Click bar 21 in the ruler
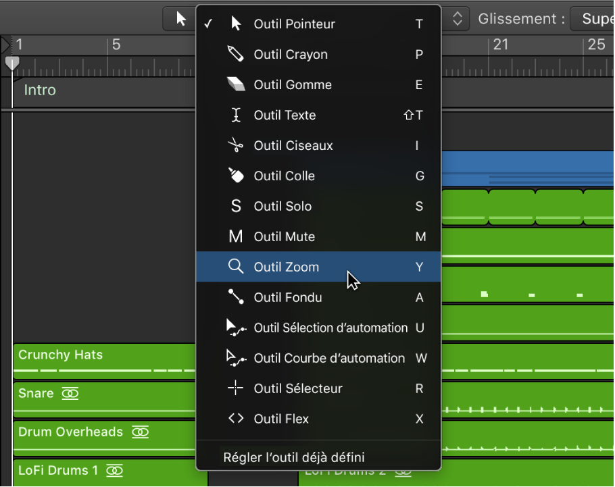Image resolution: width=615 pixels, height=487 pixels. 501,45
